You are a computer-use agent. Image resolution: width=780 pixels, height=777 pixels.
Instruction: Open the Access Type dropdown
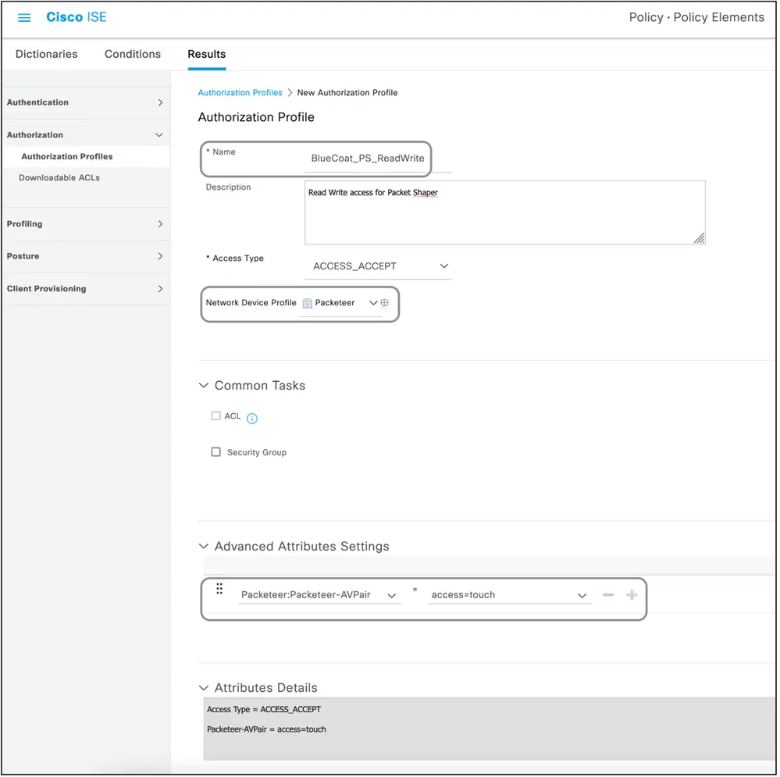[443, 266]
